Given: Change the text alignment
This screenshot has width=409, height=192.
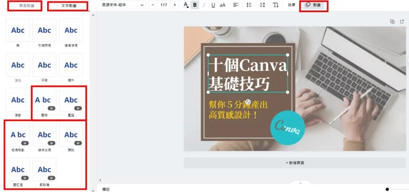Looking at the screenshot, I should (236, 5).
